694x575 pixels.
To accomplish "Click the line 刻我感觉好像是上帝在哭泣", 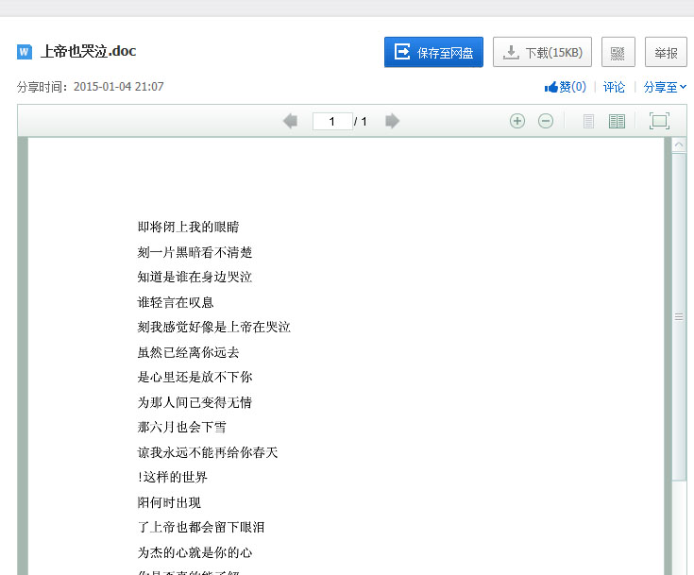I will [213, 327].
